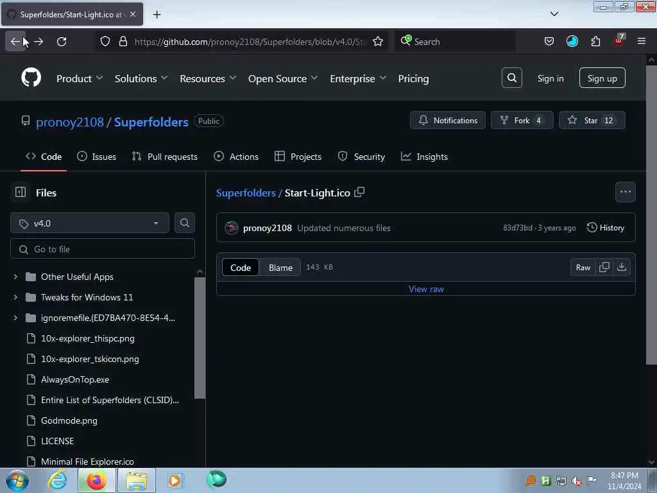Go back with the browser back arrow
Screen dimensions: 657x493
coord(15,42)
